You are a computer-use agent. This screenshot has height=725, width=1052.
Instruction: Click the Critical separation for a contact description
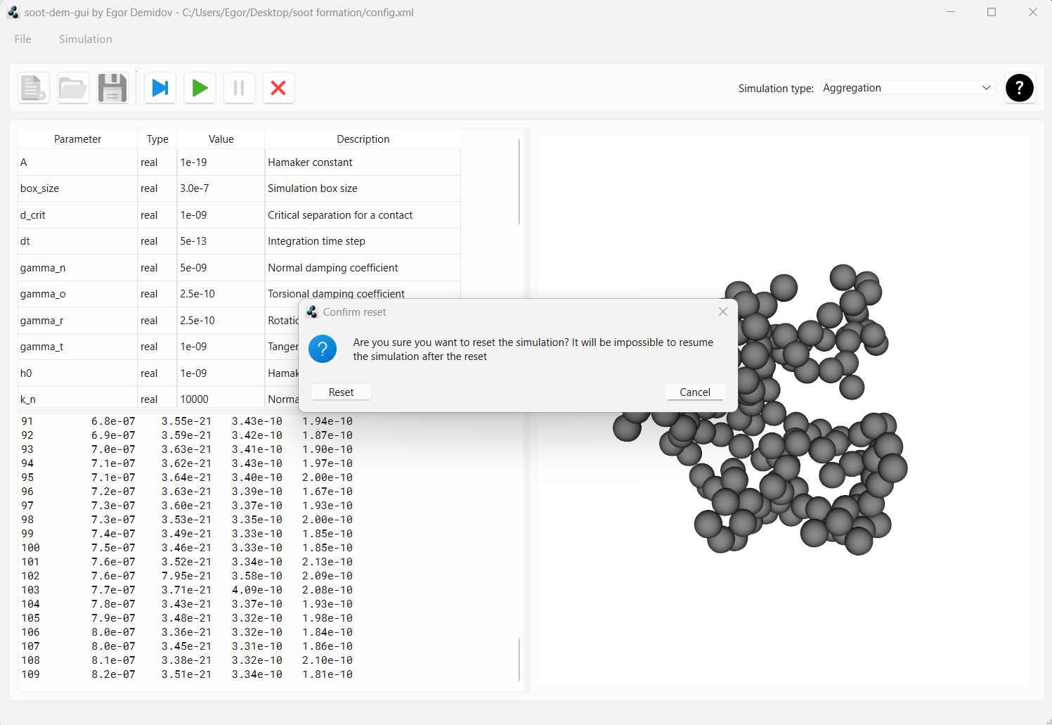coord(340,215)
